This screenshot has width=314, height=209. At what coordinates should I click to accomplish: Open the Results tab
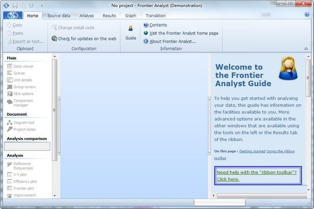click(109, 16)
